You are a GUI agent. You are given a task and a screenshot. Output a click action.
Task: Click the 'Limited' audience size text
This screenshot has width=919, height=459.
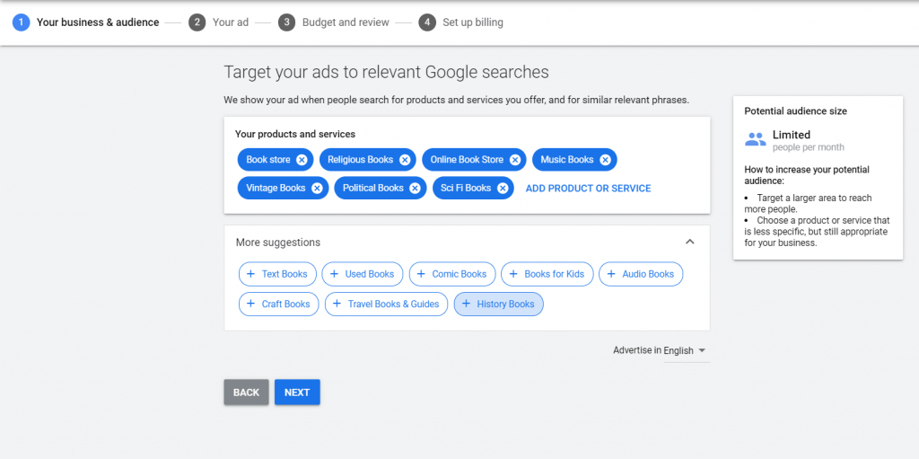(x=792, y=135)
